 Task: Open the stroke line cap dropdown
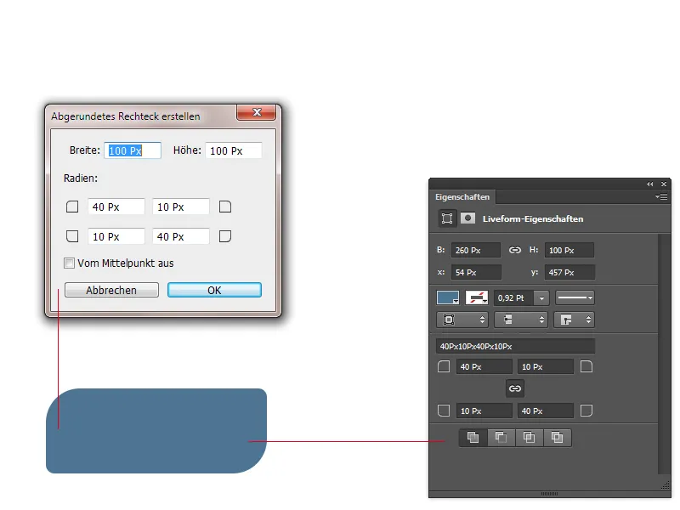[521, 320]
